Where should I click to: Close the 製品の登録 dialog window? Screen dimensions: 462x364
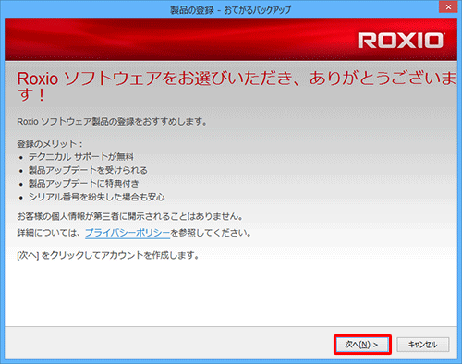click(x=448, y=7)
